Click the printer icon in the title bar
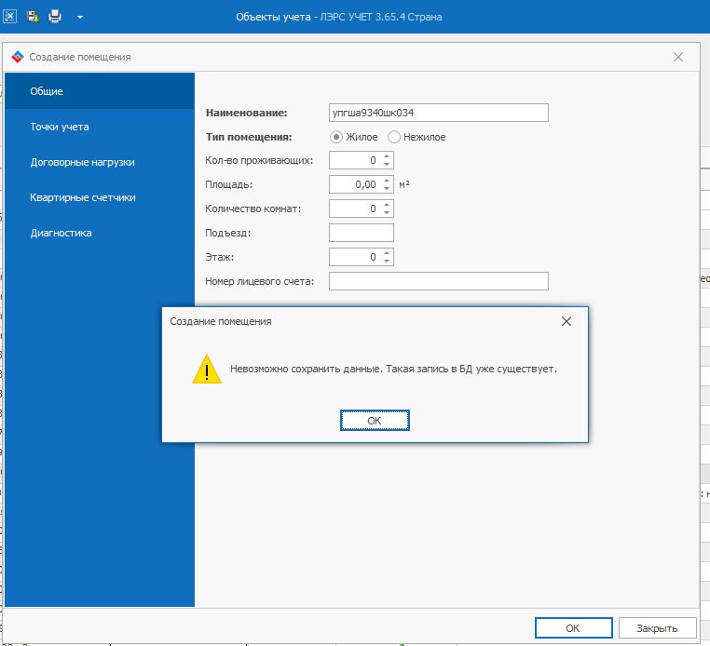The height and width of the screenshot is (646, 710). click(55, 16)
